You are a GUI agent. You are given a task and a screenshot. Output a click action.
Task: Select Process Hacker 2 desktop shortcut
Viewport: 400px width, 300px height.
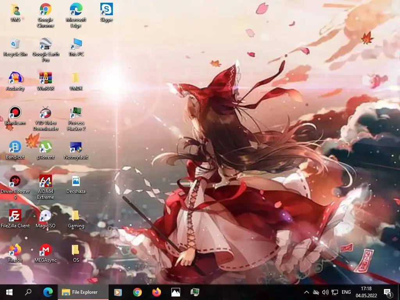[x=76, y=119]
